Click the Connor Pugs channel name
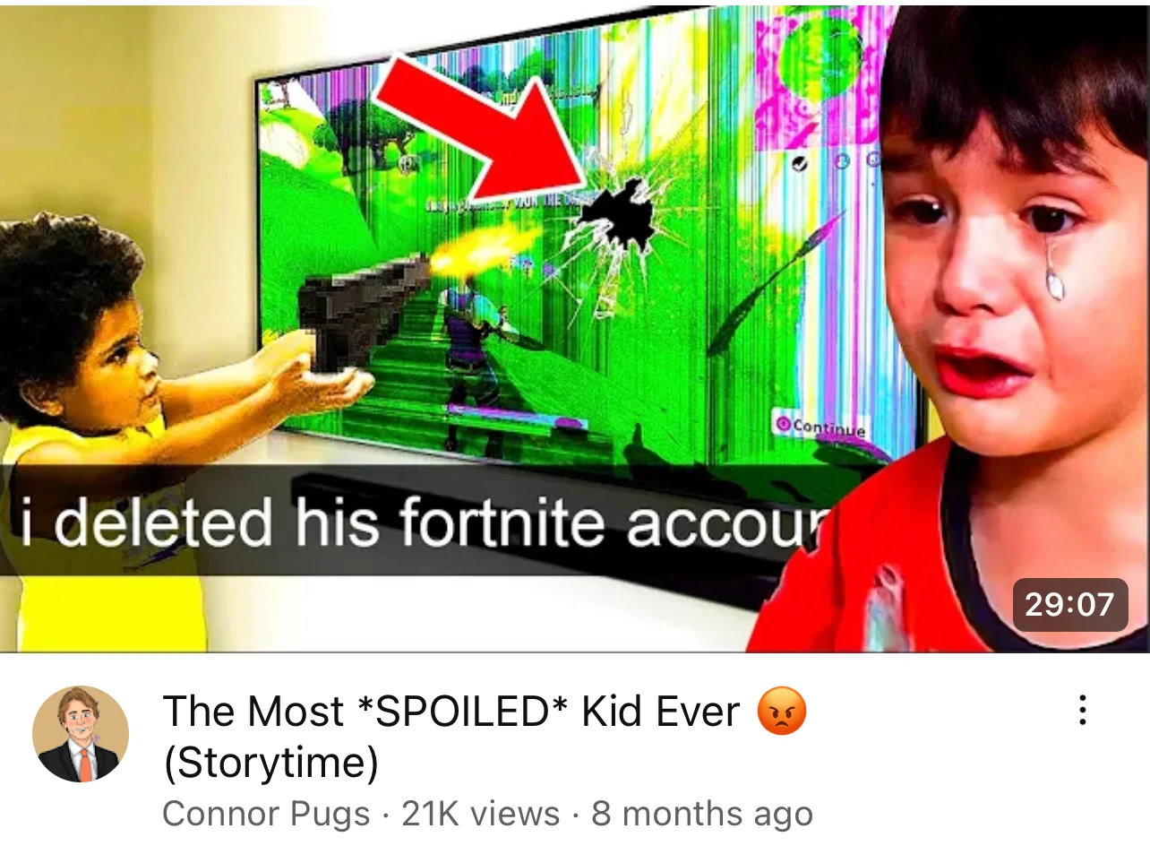Image resolution: width=1150 pixels, height=863 pixels. click(x=266, y=814)
